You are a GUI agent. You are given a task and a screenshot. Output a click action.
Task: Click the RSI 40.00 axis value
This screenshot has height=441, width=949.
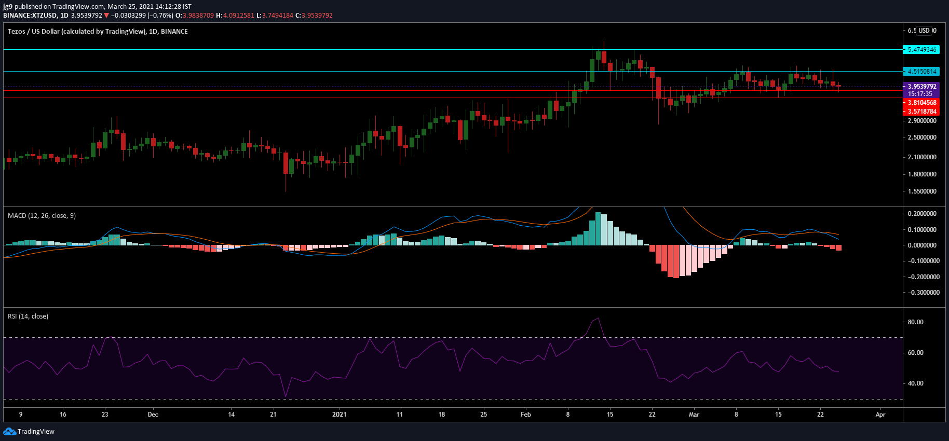click(x=915, y=383)
